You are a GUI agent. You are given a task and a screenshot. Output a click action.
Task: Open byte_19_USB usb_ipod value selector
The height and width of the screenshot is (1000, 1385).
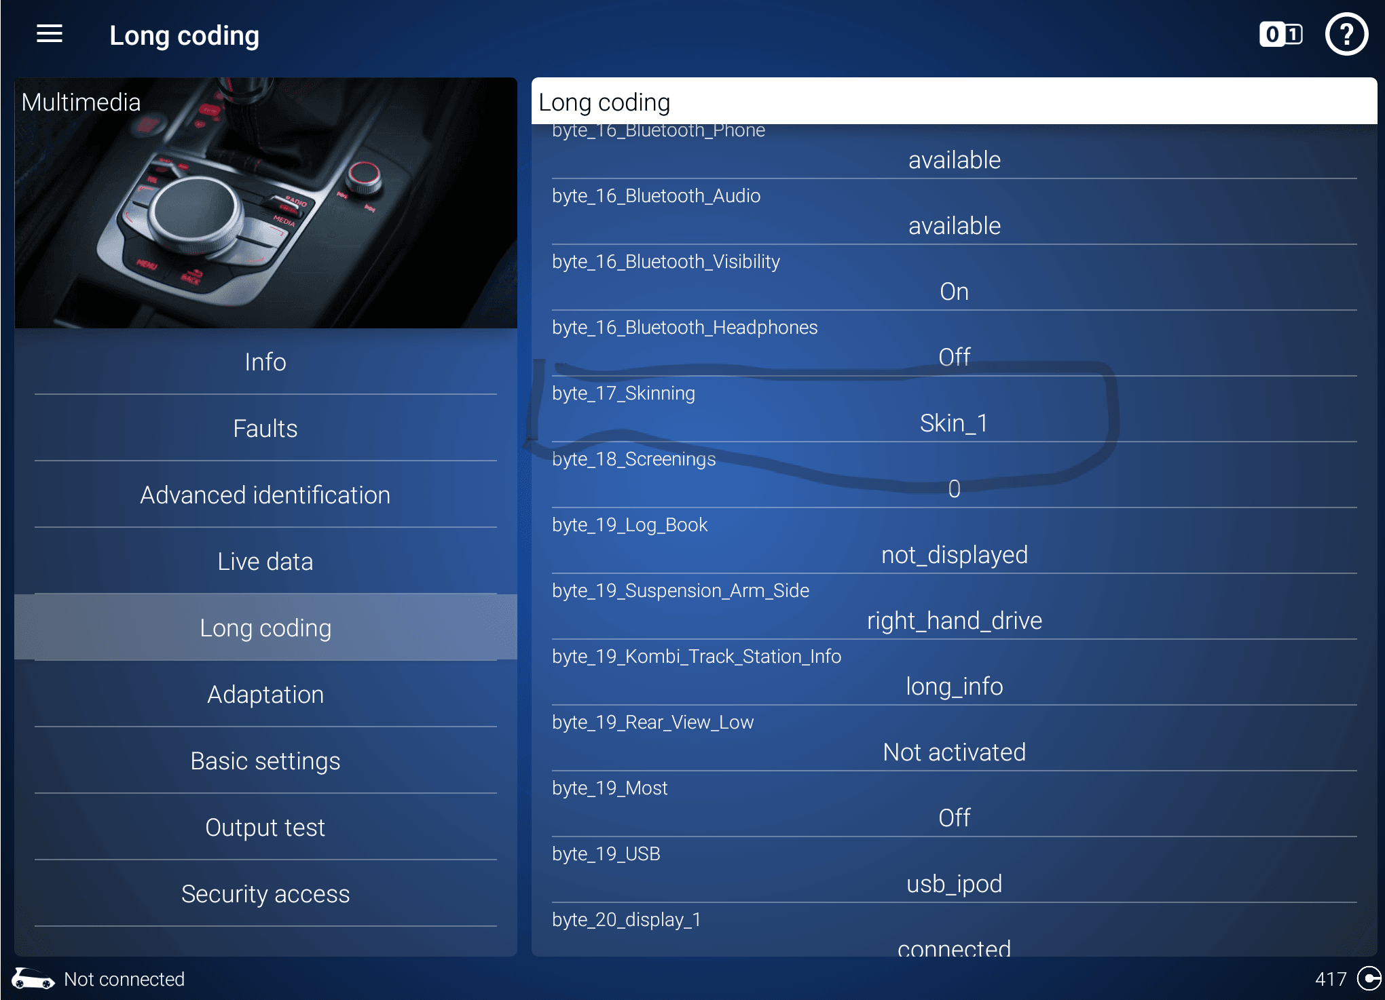(954, 883)
